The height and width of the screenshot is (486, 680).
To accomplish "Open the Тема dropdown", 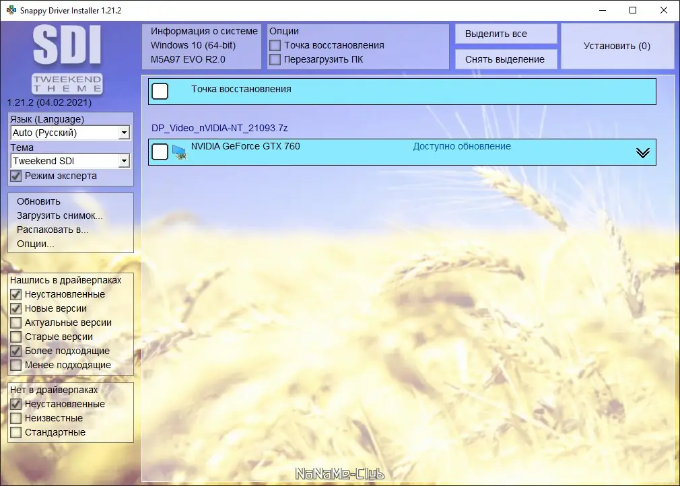I will pos(124,161).
